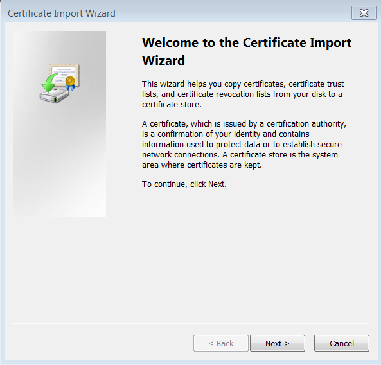Click the empty area below the instructions
Image resolution: width=381 pixels, height=365 pixels.
243,253
